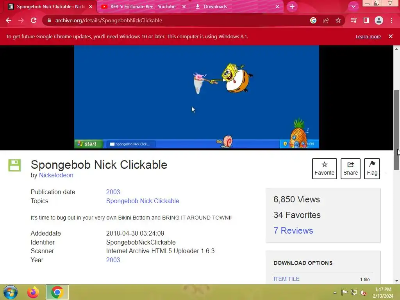Click the scrollbar up arrow
Screen dimensions: 400x300
click(x=396, y=48)
